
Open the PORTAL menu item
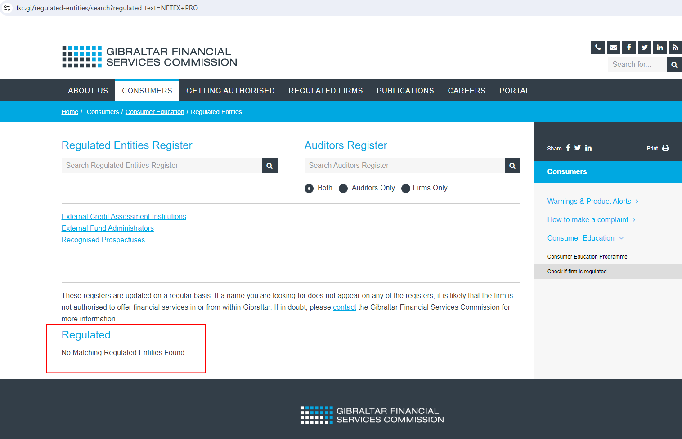point(515,91)
